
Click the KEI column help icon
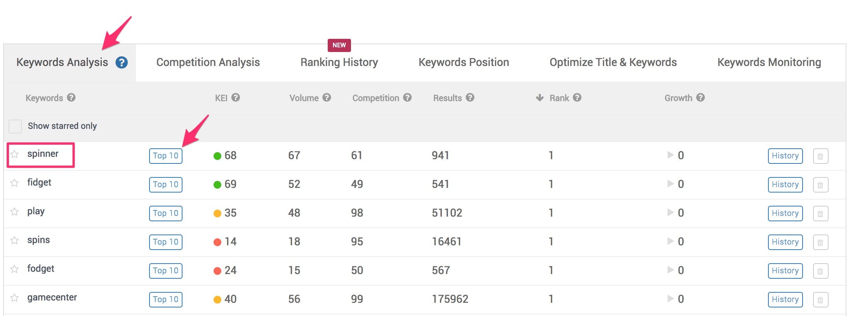(236, 98)
